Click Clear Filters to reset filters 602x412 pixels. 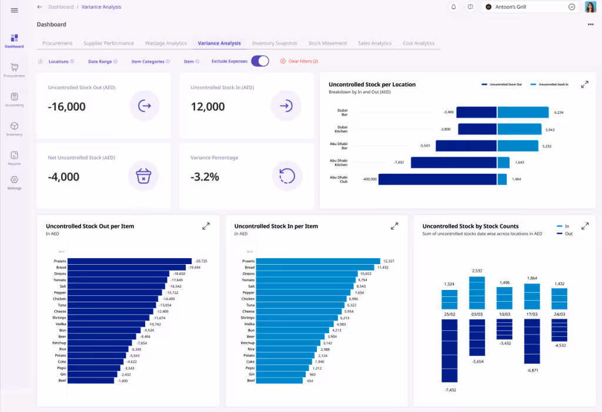click(299, 60)
